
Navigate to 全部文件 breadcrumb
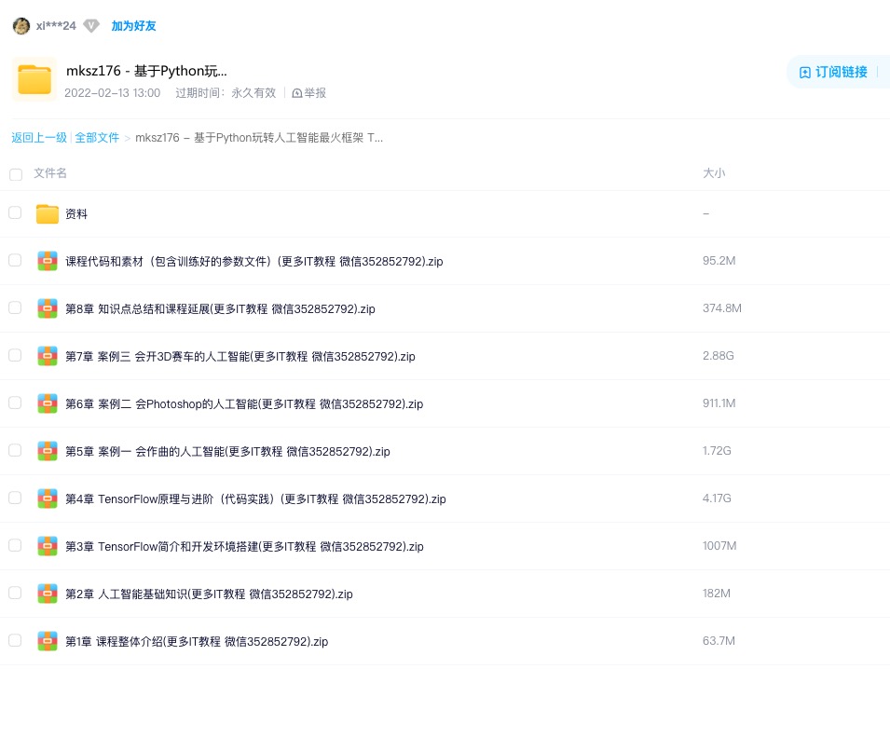[97, 138]
